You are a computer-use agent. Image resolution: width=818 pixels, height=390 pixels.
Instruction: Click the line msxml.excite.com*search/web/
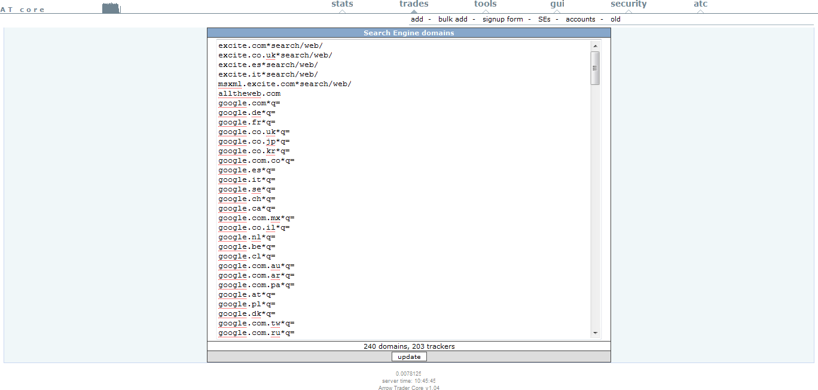coord(285,84)
